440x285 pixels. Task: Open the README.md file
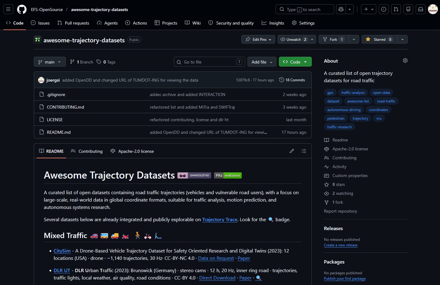point(59,132)
